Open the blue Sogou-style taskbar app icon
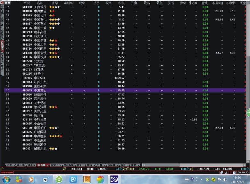Screen dimensions: 250x184 tap(73, 180)
